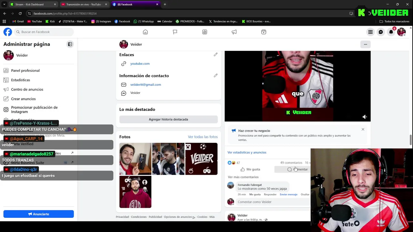Open Gmail bookmark
This screenshot has height=232, width=413.
(18, 21)
